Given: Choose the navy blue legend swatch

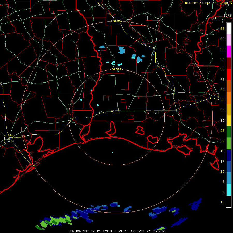Looking at the screenshot, I should [x=229, y=155].
